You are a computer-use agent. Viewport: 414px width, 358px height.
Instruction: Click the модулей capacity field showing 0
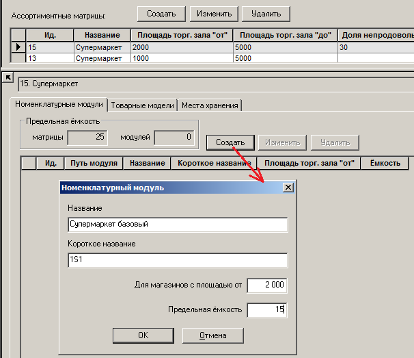pos(174,138)
